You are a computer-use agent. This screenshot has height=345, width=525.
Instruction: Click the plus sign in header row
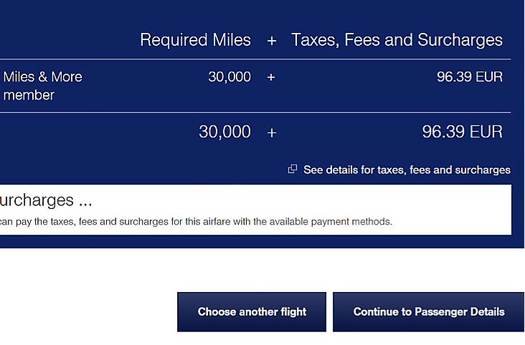tap(272, 41)
